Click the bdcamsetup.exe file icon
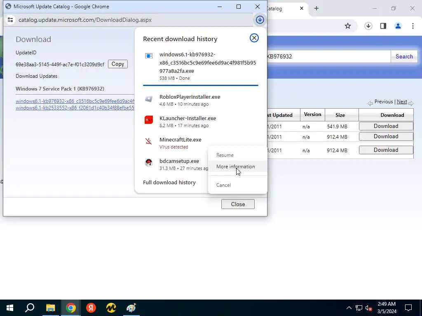The height and width of the screenshot is (316, 422). tap(149, 162)
